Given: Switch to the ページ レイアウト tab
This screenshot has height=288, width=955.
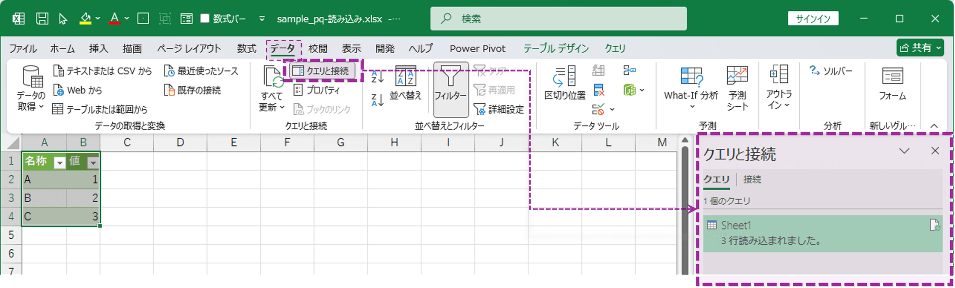Looking at the screenshot, I should click(189, 49).
